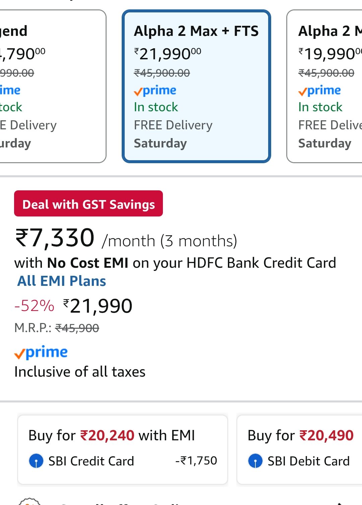The height and width of the screenshot is (505, 362).
Task: Tap Inclusive of all taxes text
Action: (80, 372)
